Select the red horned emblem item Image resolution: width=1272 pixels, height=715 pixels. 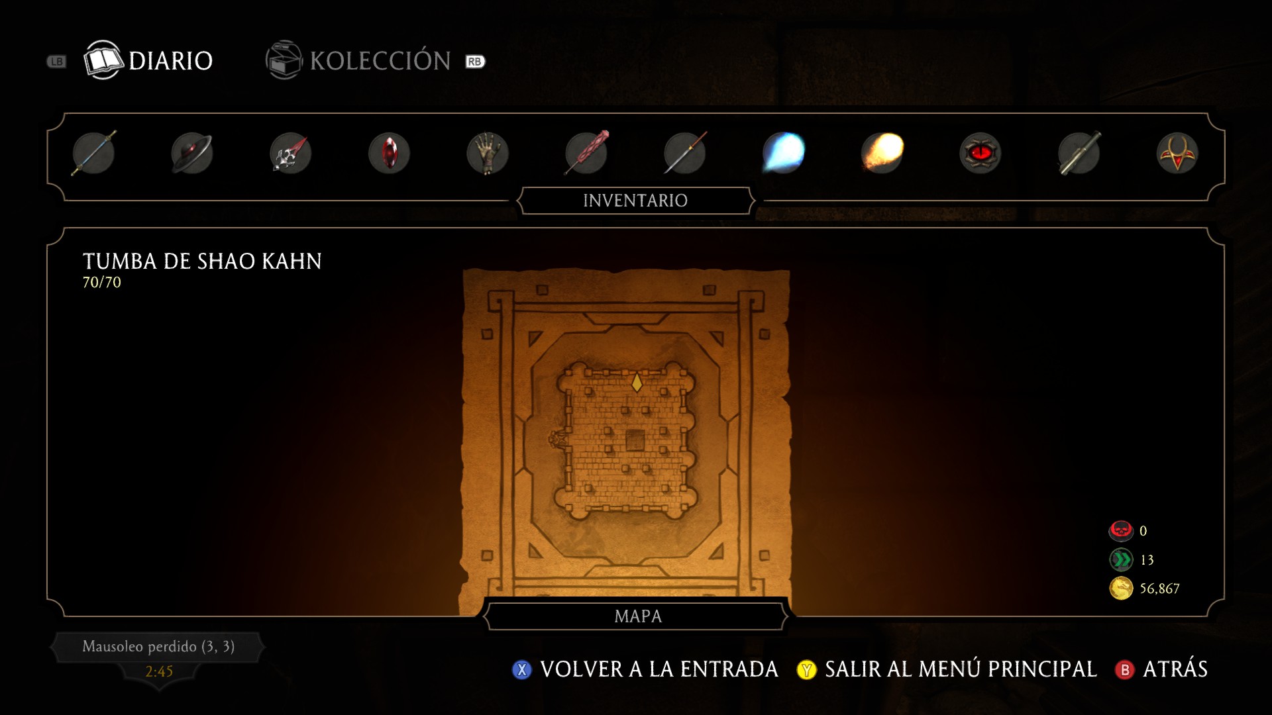pyautogui.click(x=1177, y=153)
